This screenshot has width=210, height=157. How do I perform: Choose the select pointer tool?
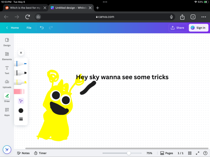tap(21, 101)
